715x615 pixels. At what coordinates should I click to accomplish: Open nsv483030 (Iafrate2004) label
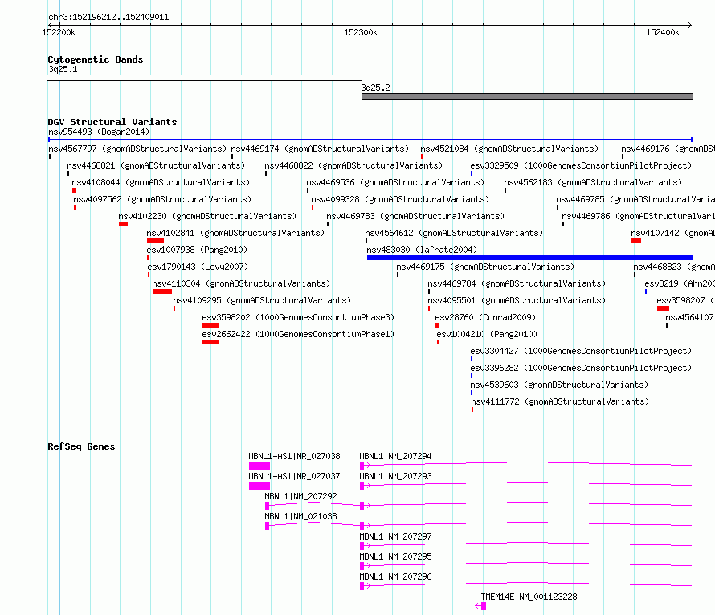(422, 250)
